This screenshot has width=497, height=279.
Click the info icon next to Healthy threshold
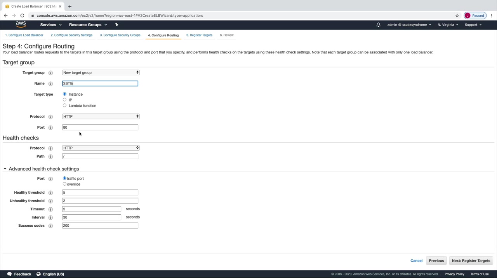tap(50, 193)
